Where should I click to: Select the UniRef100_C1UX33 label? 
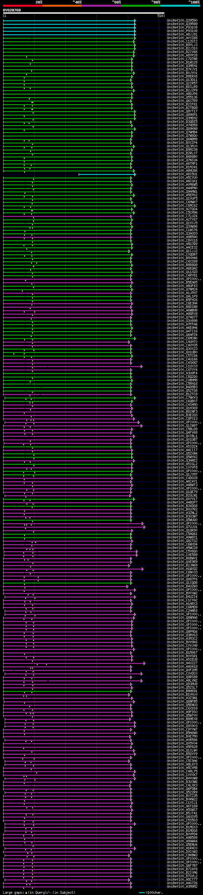(x=182, y=366)
